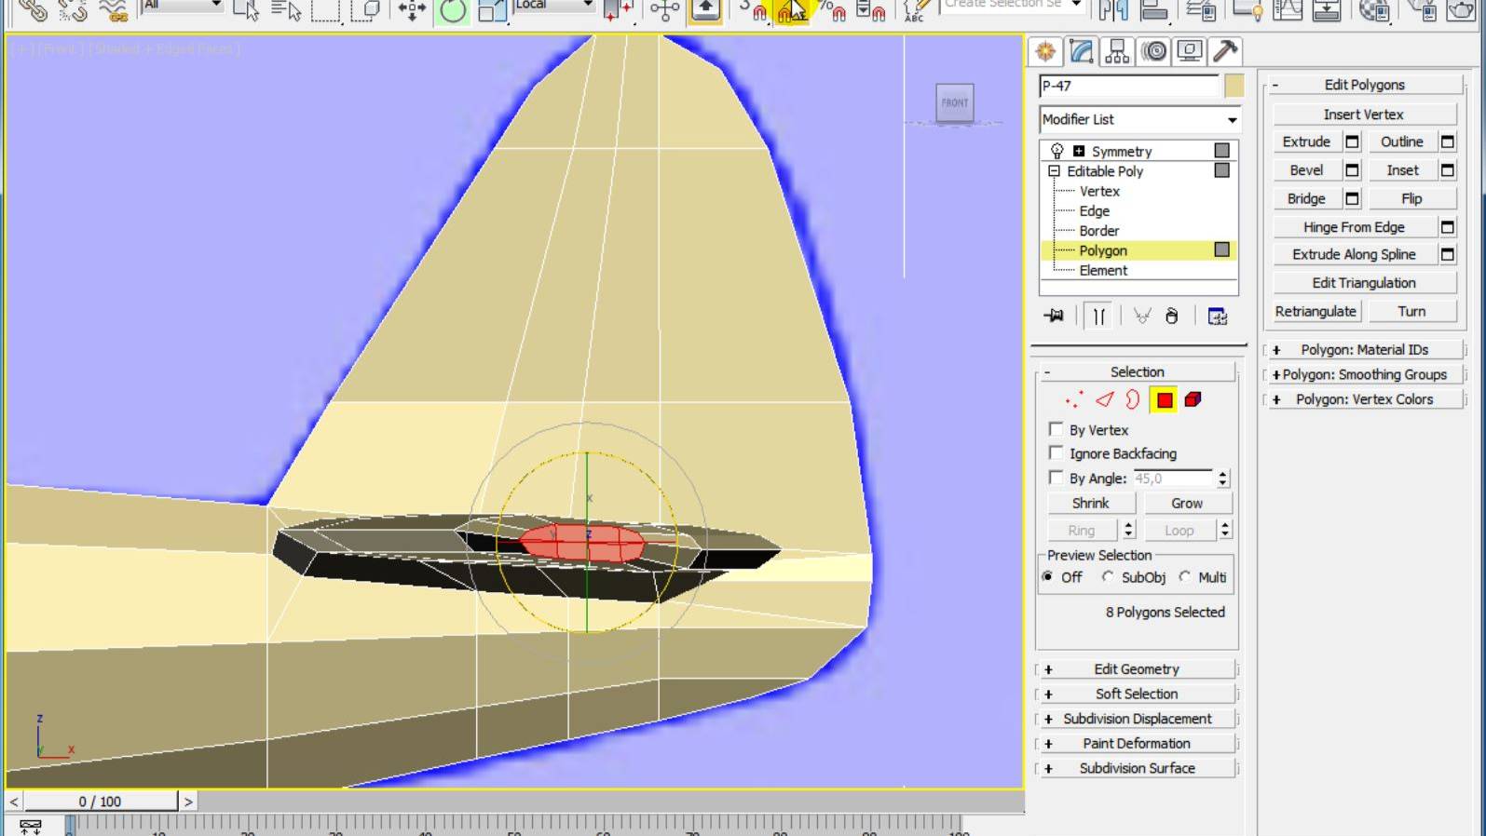Click the Select and Manipulate icon

coord(664,10)
